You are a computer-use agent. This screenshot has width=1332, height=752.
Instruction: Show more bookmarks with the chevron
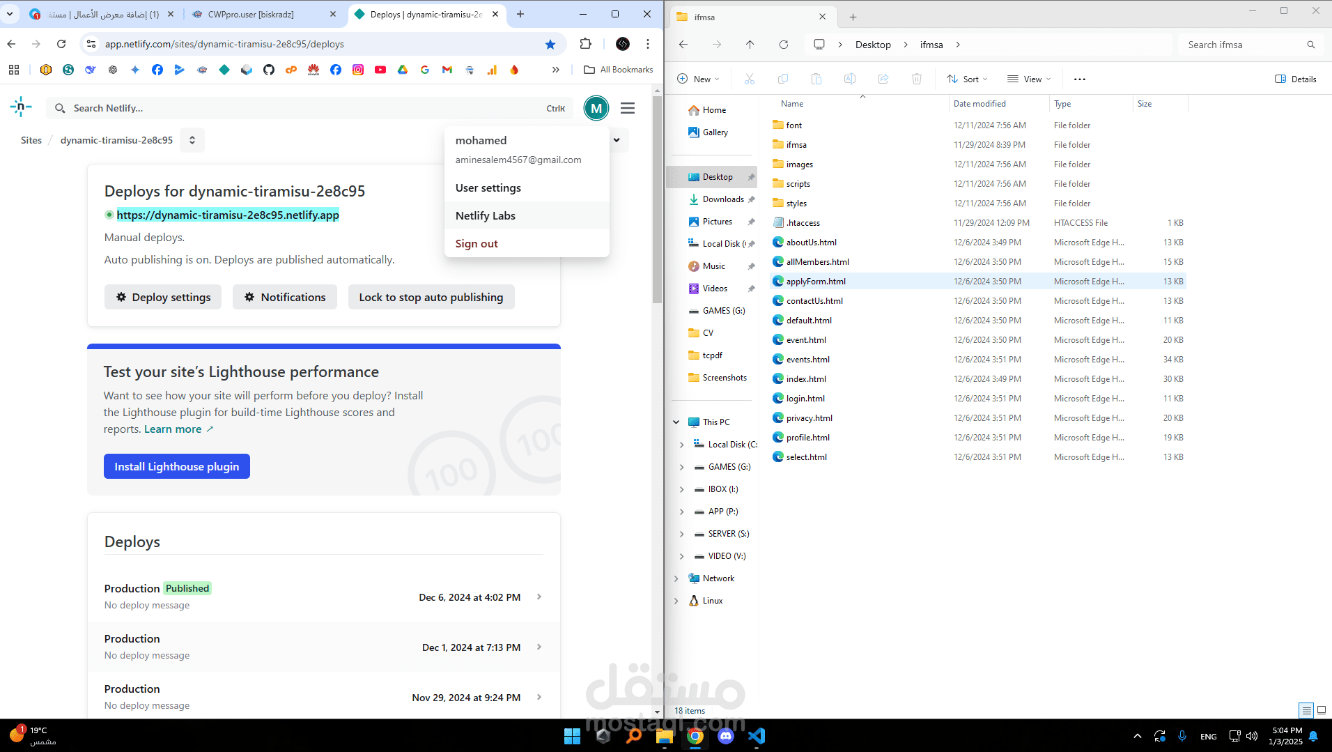pyautogui.click(x=555, y=70)
